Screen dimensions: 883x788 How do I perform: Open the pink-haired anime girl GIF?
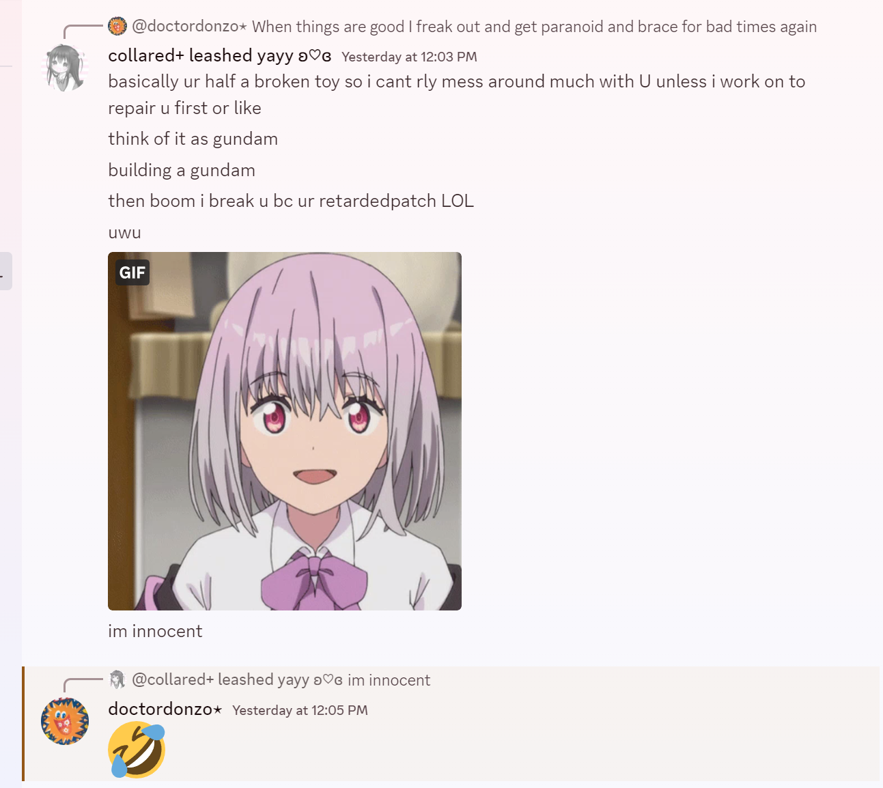285,431
